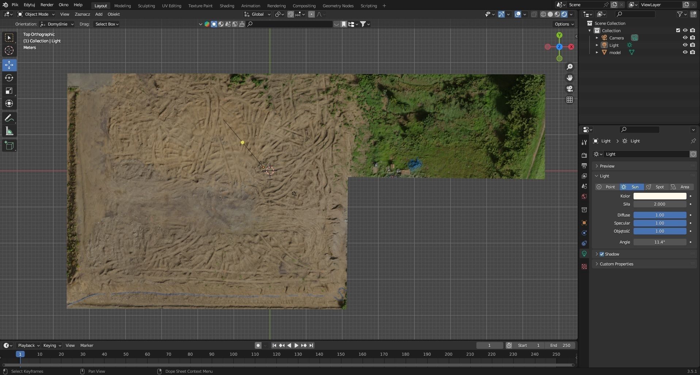Disable Collection in renders camera icon
This screenshot has width=700, height=375.
click(x=692, y=30)
